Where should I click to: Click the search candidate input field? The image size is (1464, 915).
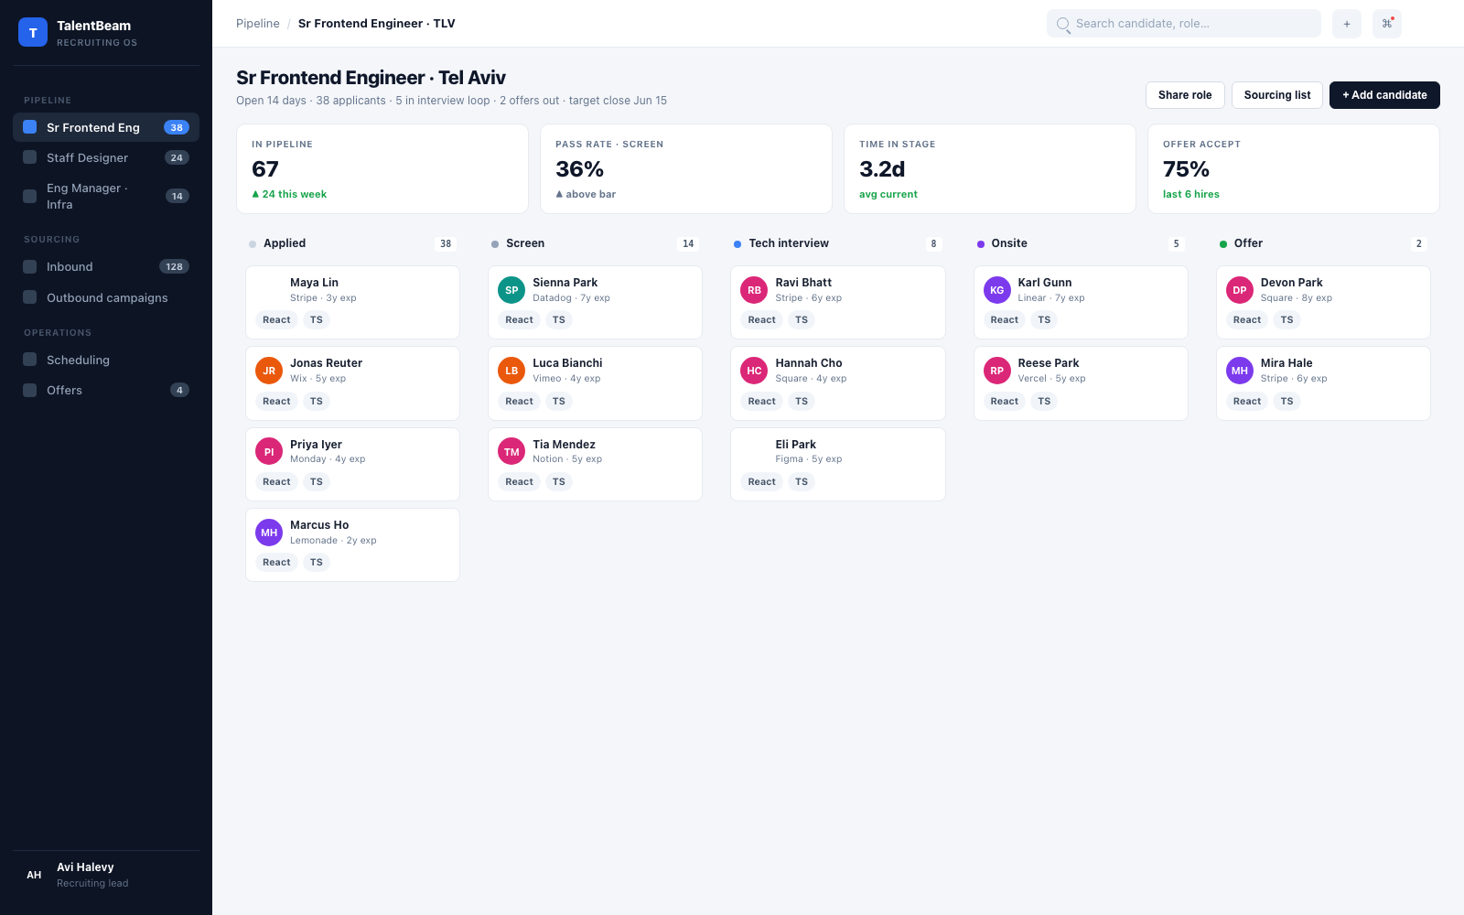coord(1184,24)
